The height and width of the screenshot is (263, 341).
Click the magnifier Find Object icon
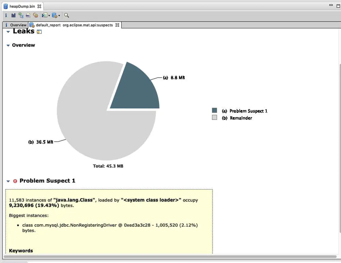click(66, 15)
